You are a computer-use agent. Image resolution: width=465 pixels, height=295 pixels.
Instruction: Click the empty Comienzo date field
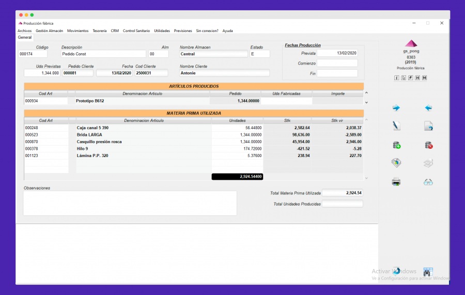[337, 63]
